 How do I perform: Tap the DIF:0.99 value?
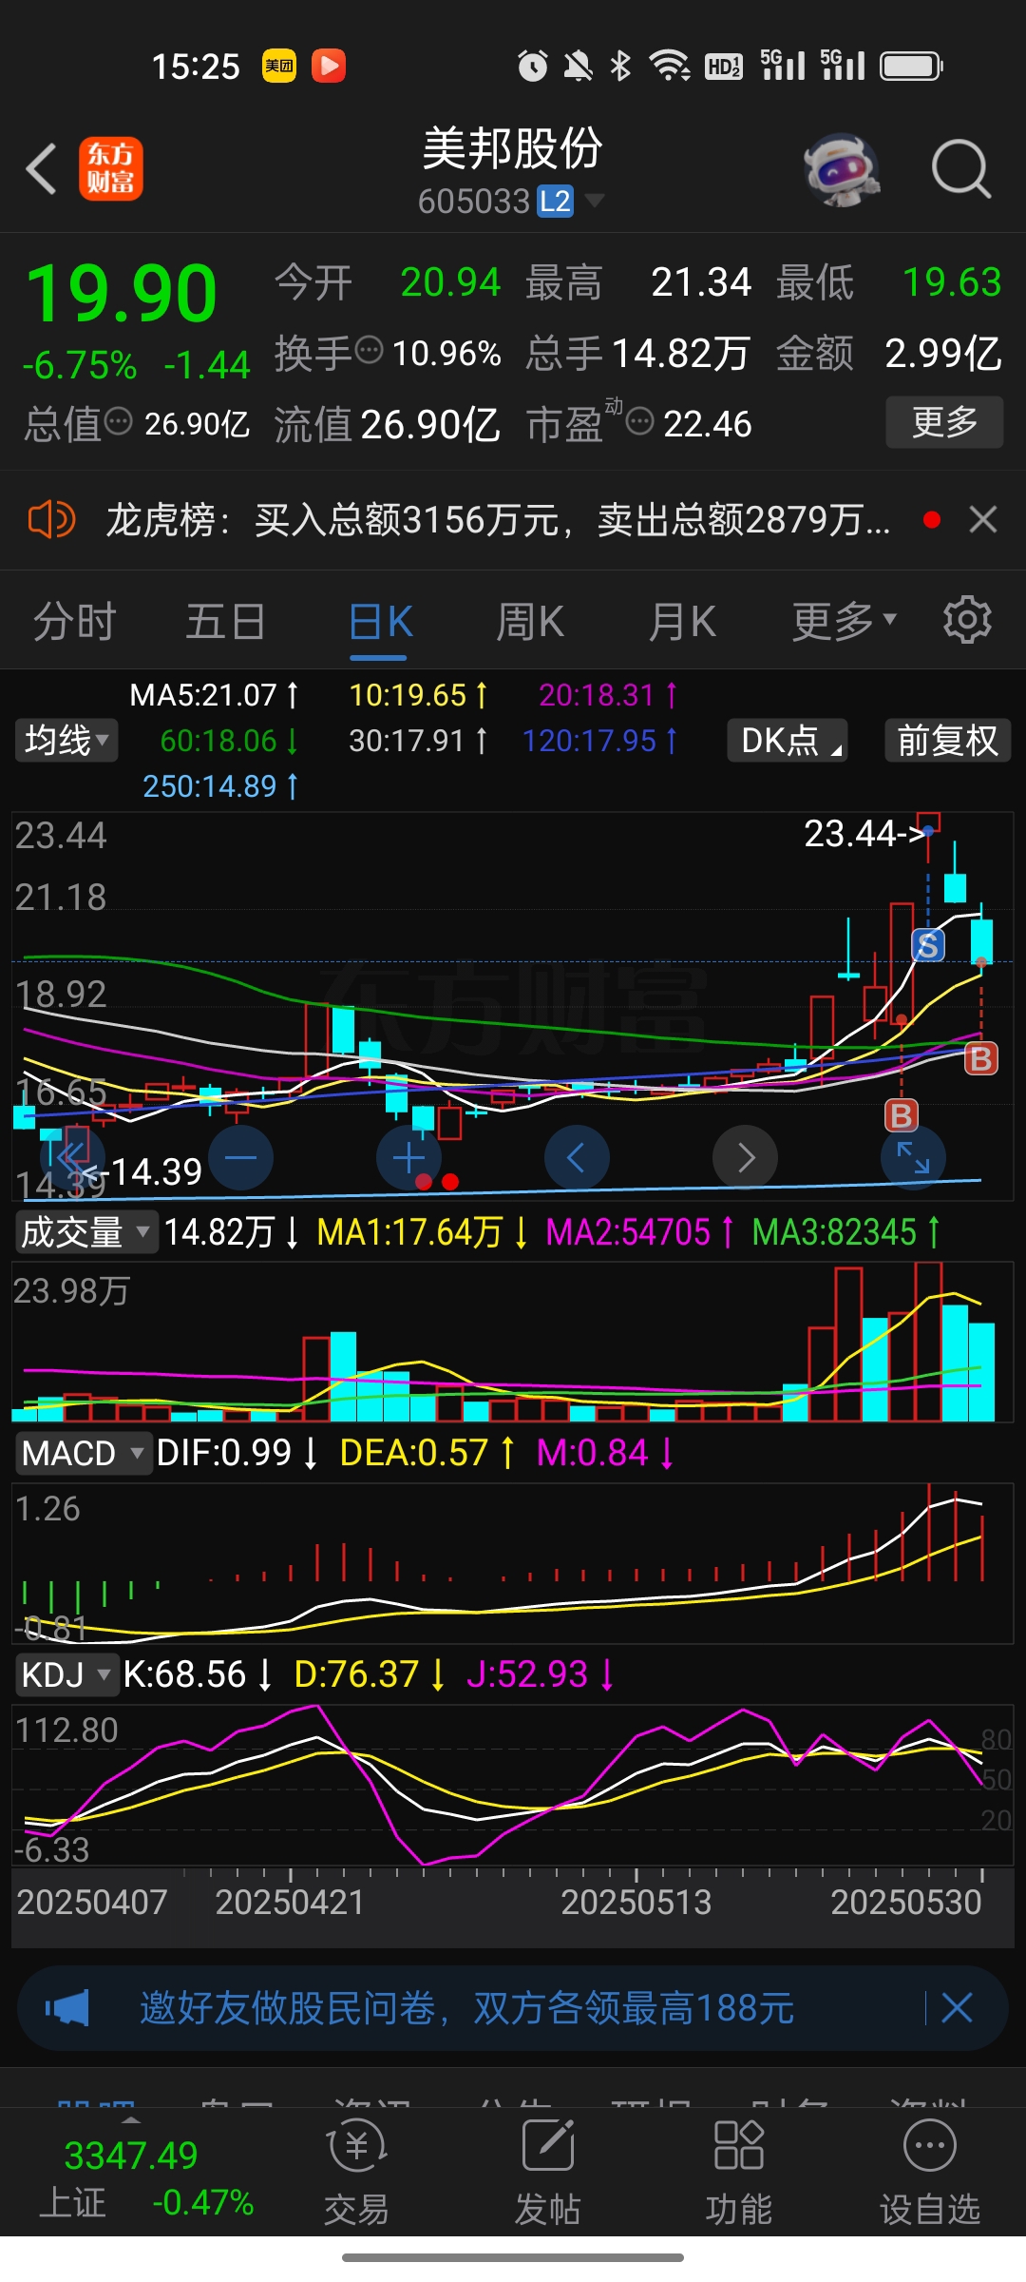[x=237, y=1453]
